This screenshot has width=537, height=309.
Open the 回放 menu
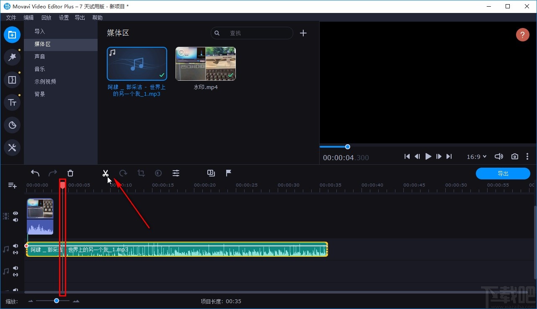(x=46, y=18)
